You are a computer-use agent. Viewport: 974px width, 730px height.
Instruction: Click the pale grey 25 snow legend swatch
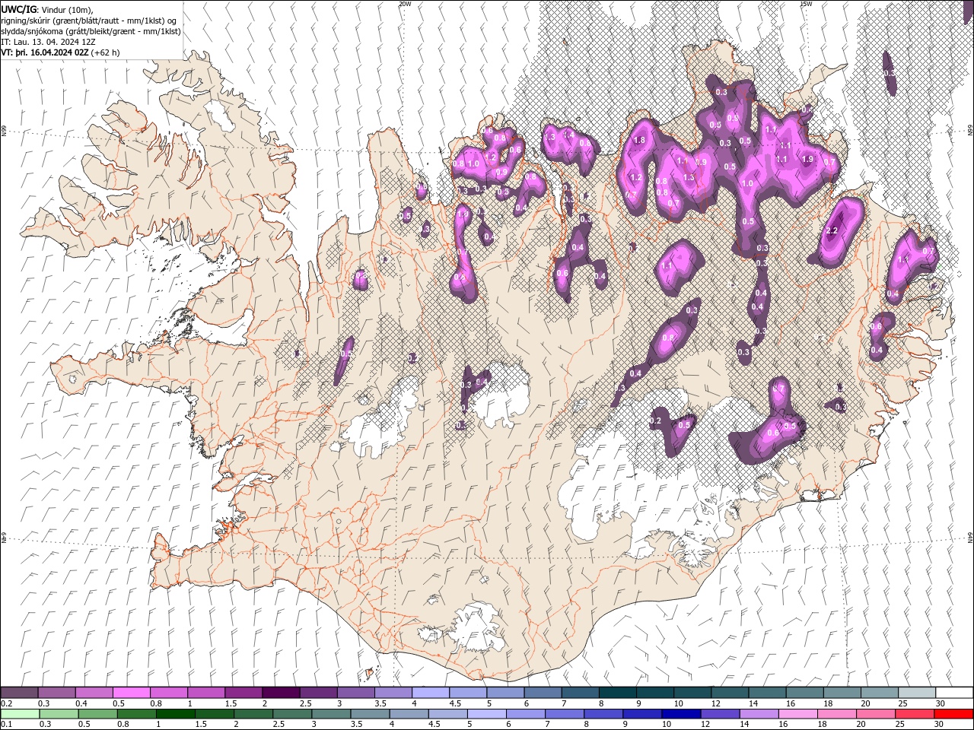pyautogui.click(x=917, y=693)
